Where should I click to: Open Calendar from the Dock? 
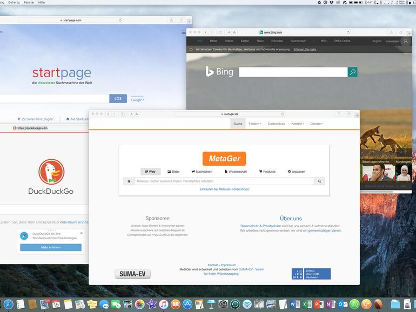coord(56,304)
